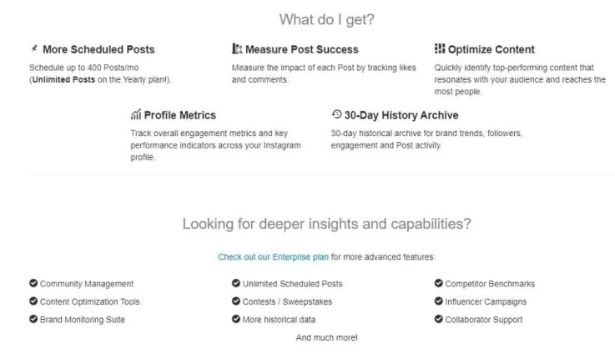Click the bold Unlimited Posts text
615x359 pixels.
click(x=63, y=79)
